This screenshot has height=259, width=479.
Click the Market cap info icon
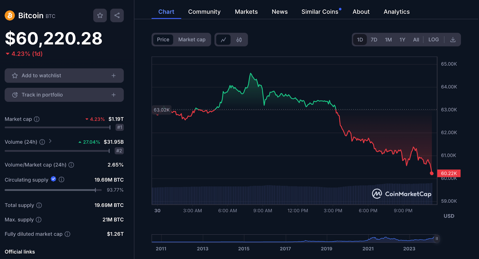pos(37,119)
